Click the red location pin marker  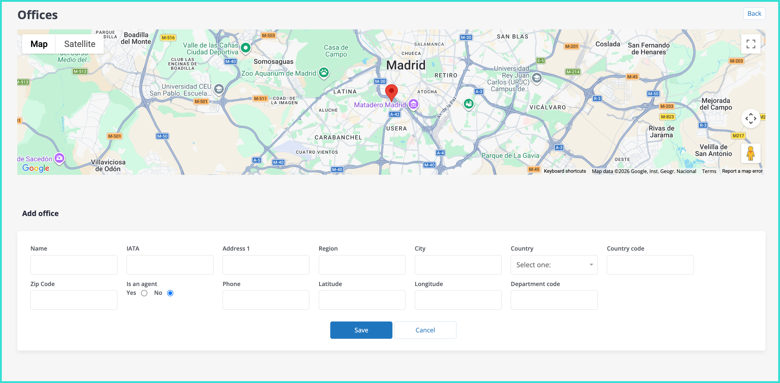tap(391, 92)
